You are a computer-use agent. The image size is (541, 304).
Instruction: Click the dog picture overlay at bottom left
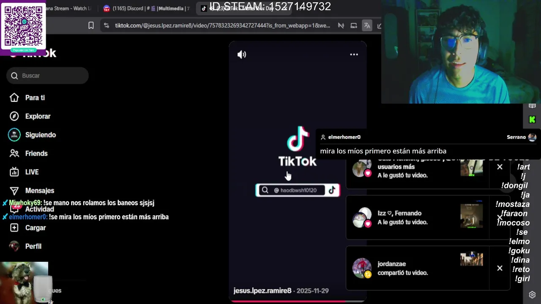24,282
